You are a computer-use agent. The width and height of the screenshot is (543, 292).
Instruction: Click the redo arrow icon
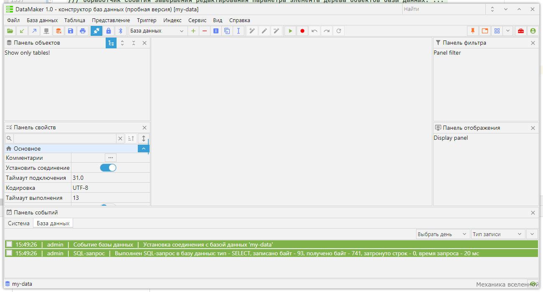327,31
